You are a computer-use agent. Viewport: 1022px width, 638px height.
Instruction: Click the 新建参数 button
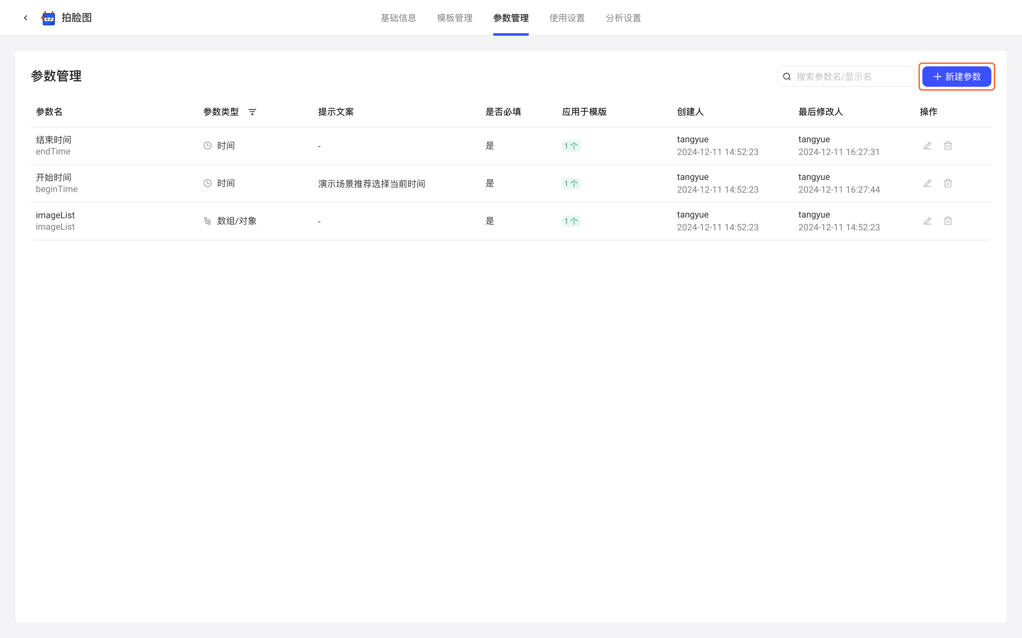coord(957,76)
